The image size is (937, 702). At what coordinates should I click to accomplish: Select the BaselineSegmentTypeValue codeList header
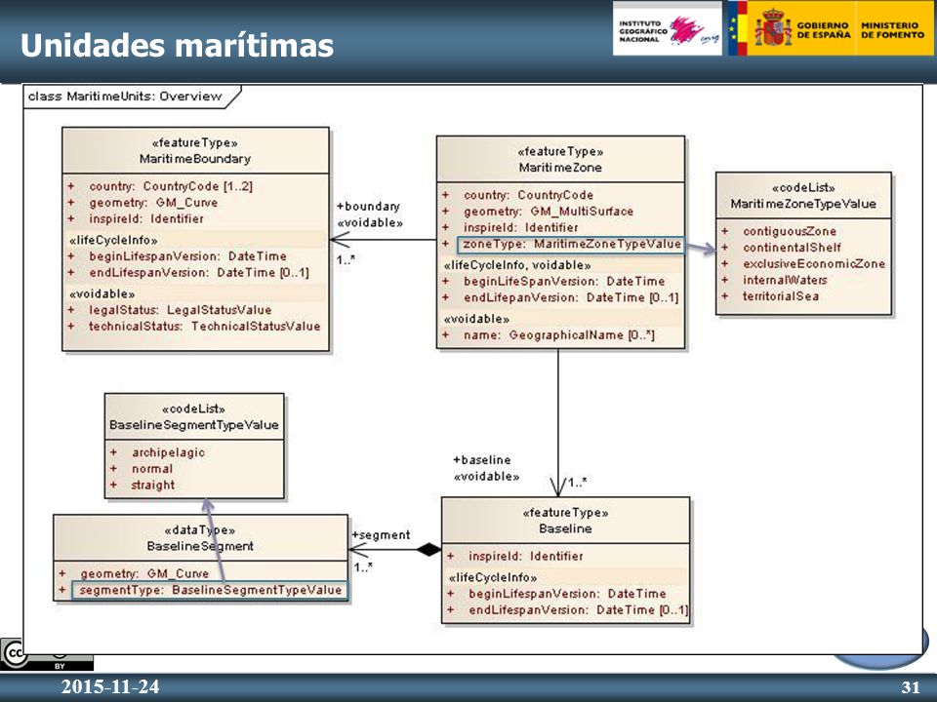194,416
